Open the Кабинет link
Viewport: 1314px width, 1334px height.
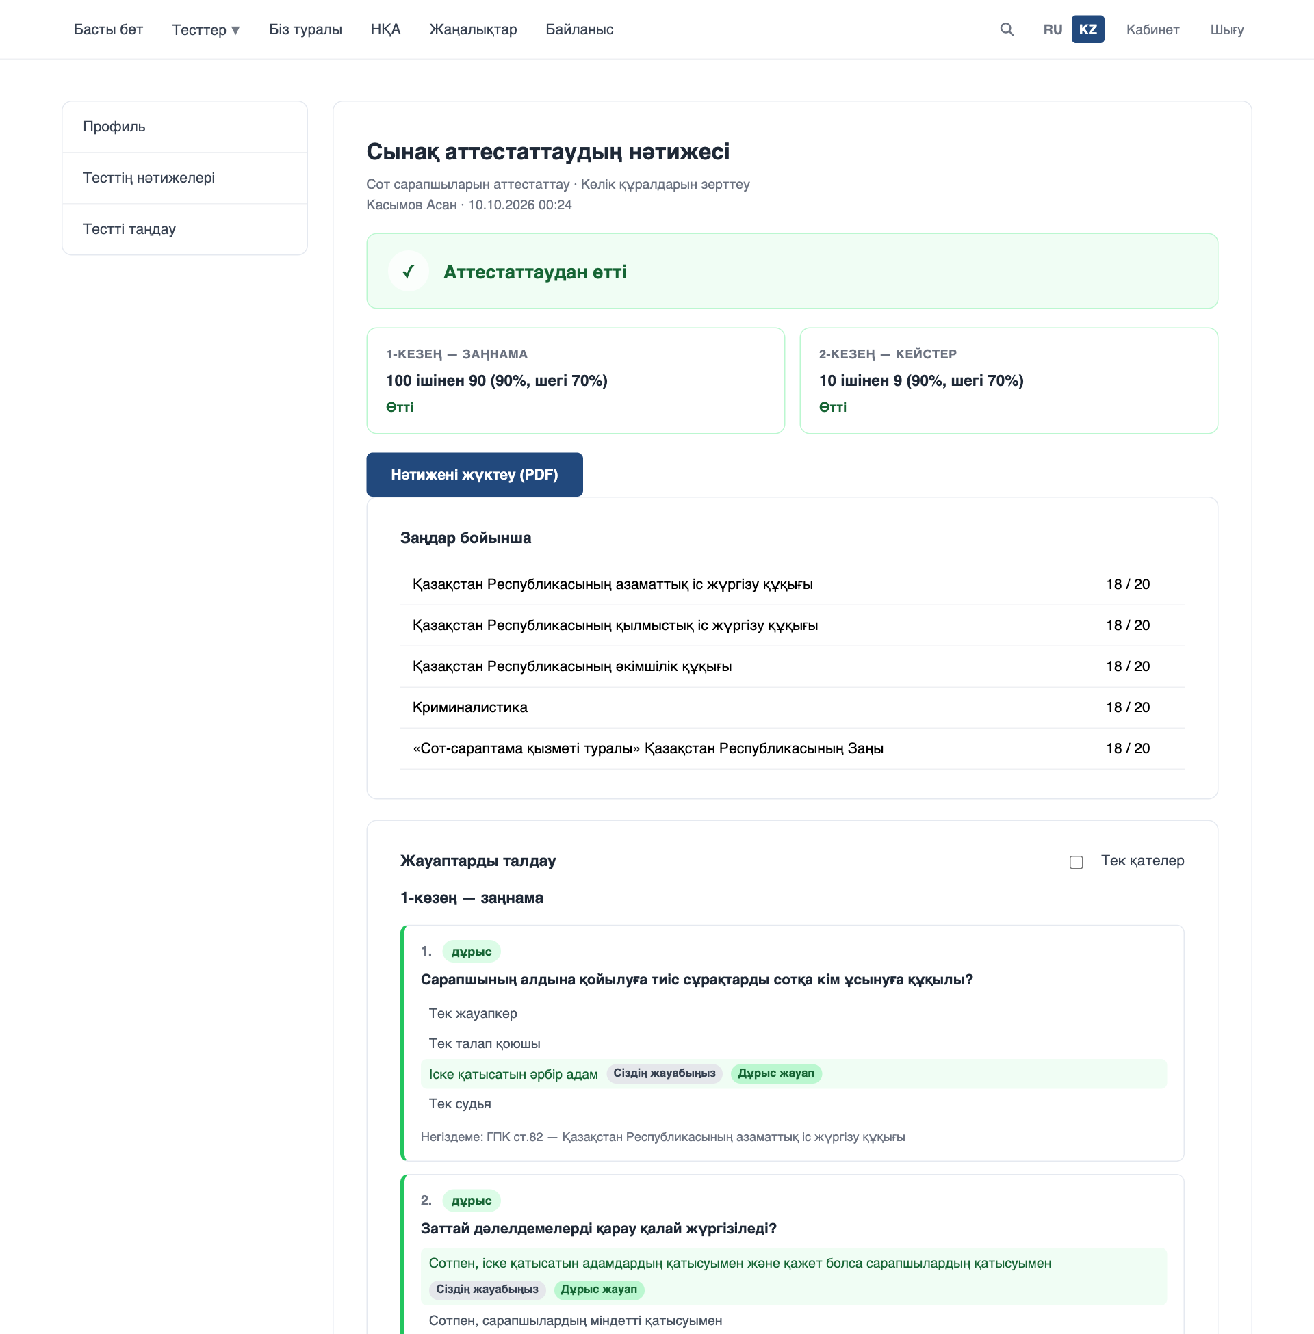(1152, 29)
